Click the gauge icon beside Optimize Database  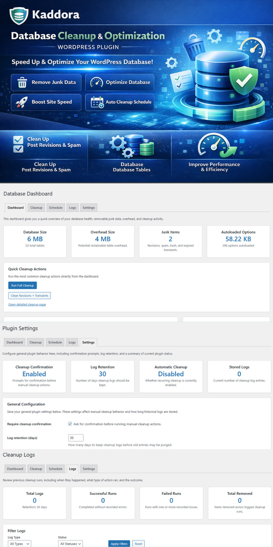[97, 82]
